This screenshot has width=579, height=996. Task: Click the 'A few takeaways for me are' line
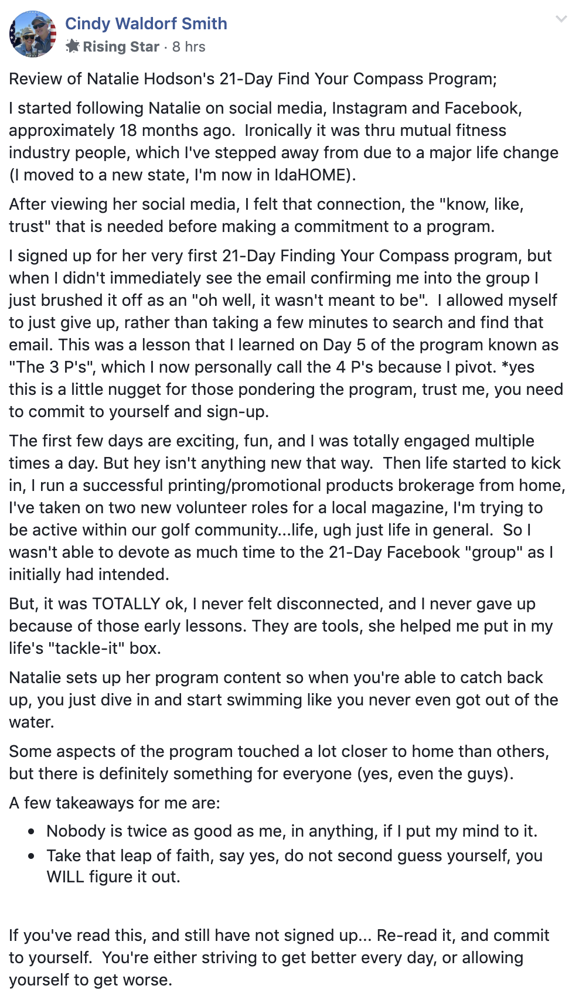[115, 803]
